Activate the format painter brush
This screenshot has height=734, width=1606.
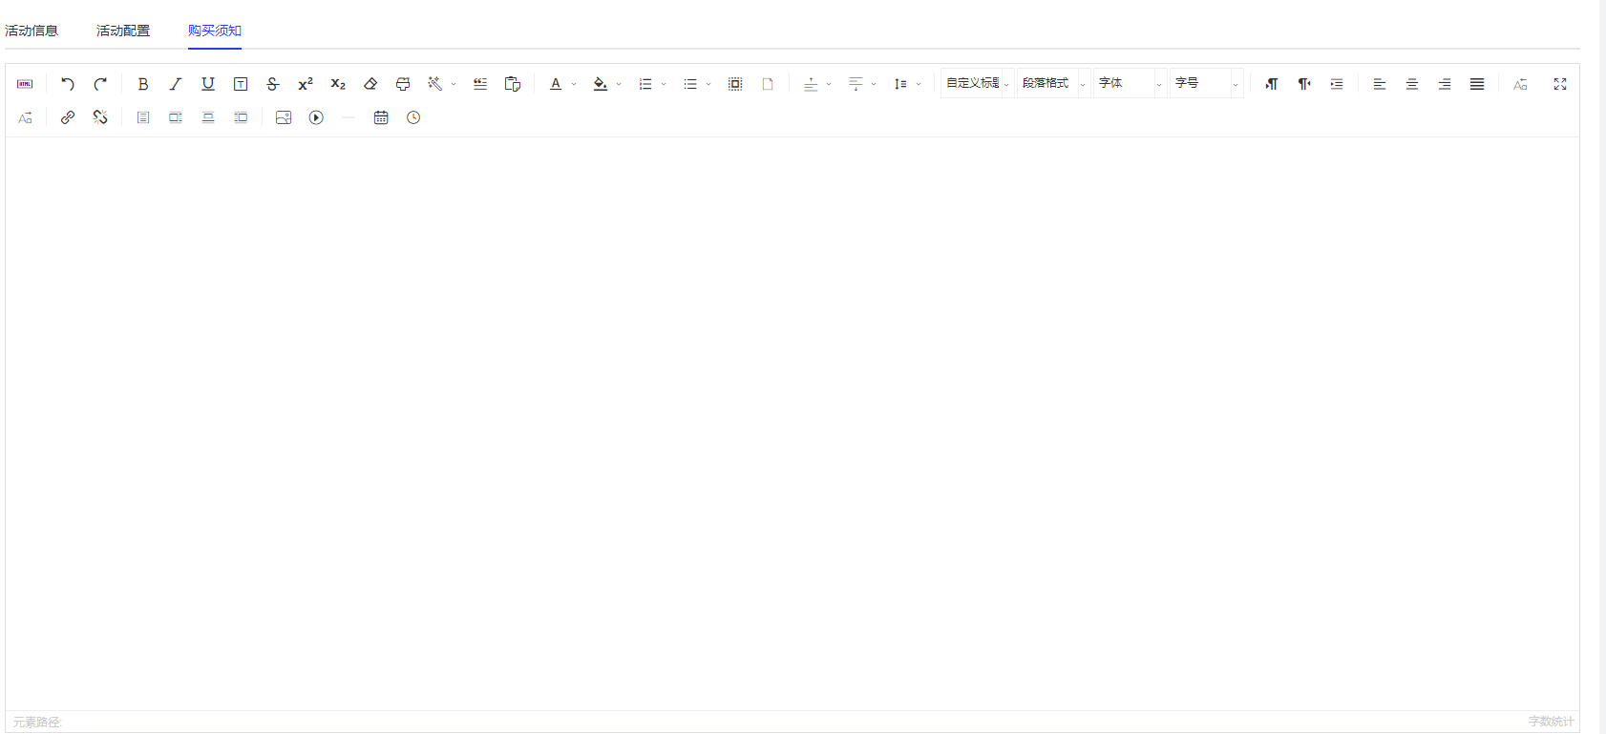(x=403, y=84)
